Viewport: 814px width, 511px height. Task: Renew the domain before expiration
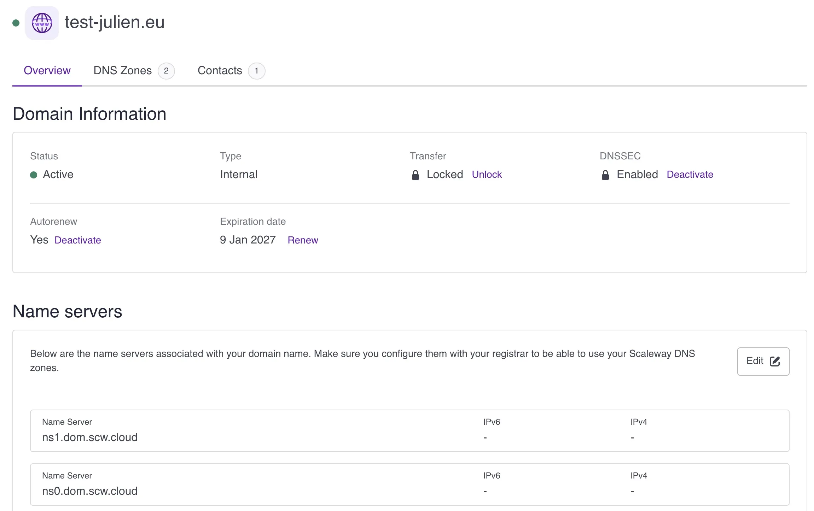[303, 240]
